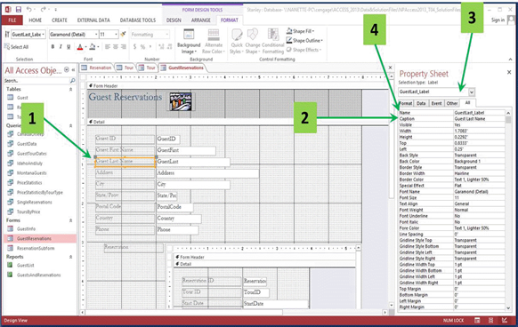Select the GuestList report
The image size is (518, 327).
pyautogui.click(x=26, y=265)
